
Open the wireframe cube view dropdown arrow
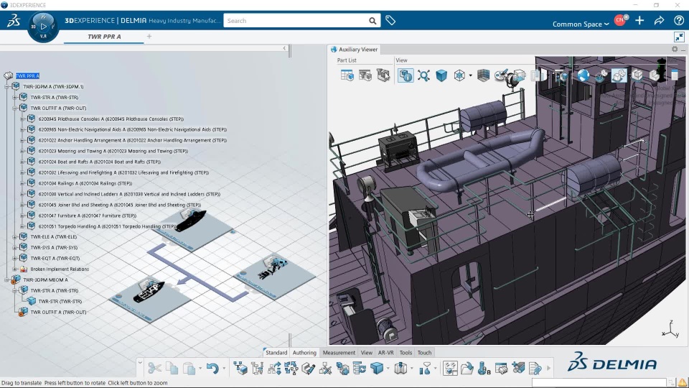click(x=471, y=75)
